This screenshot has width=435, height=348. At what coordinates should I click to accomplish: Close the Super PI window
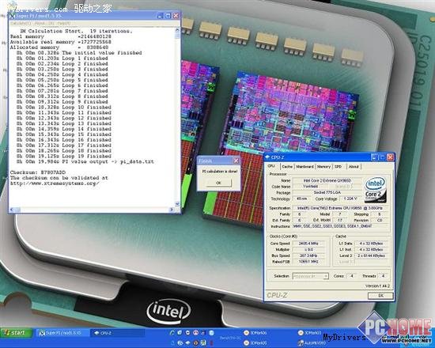(176, 16)
